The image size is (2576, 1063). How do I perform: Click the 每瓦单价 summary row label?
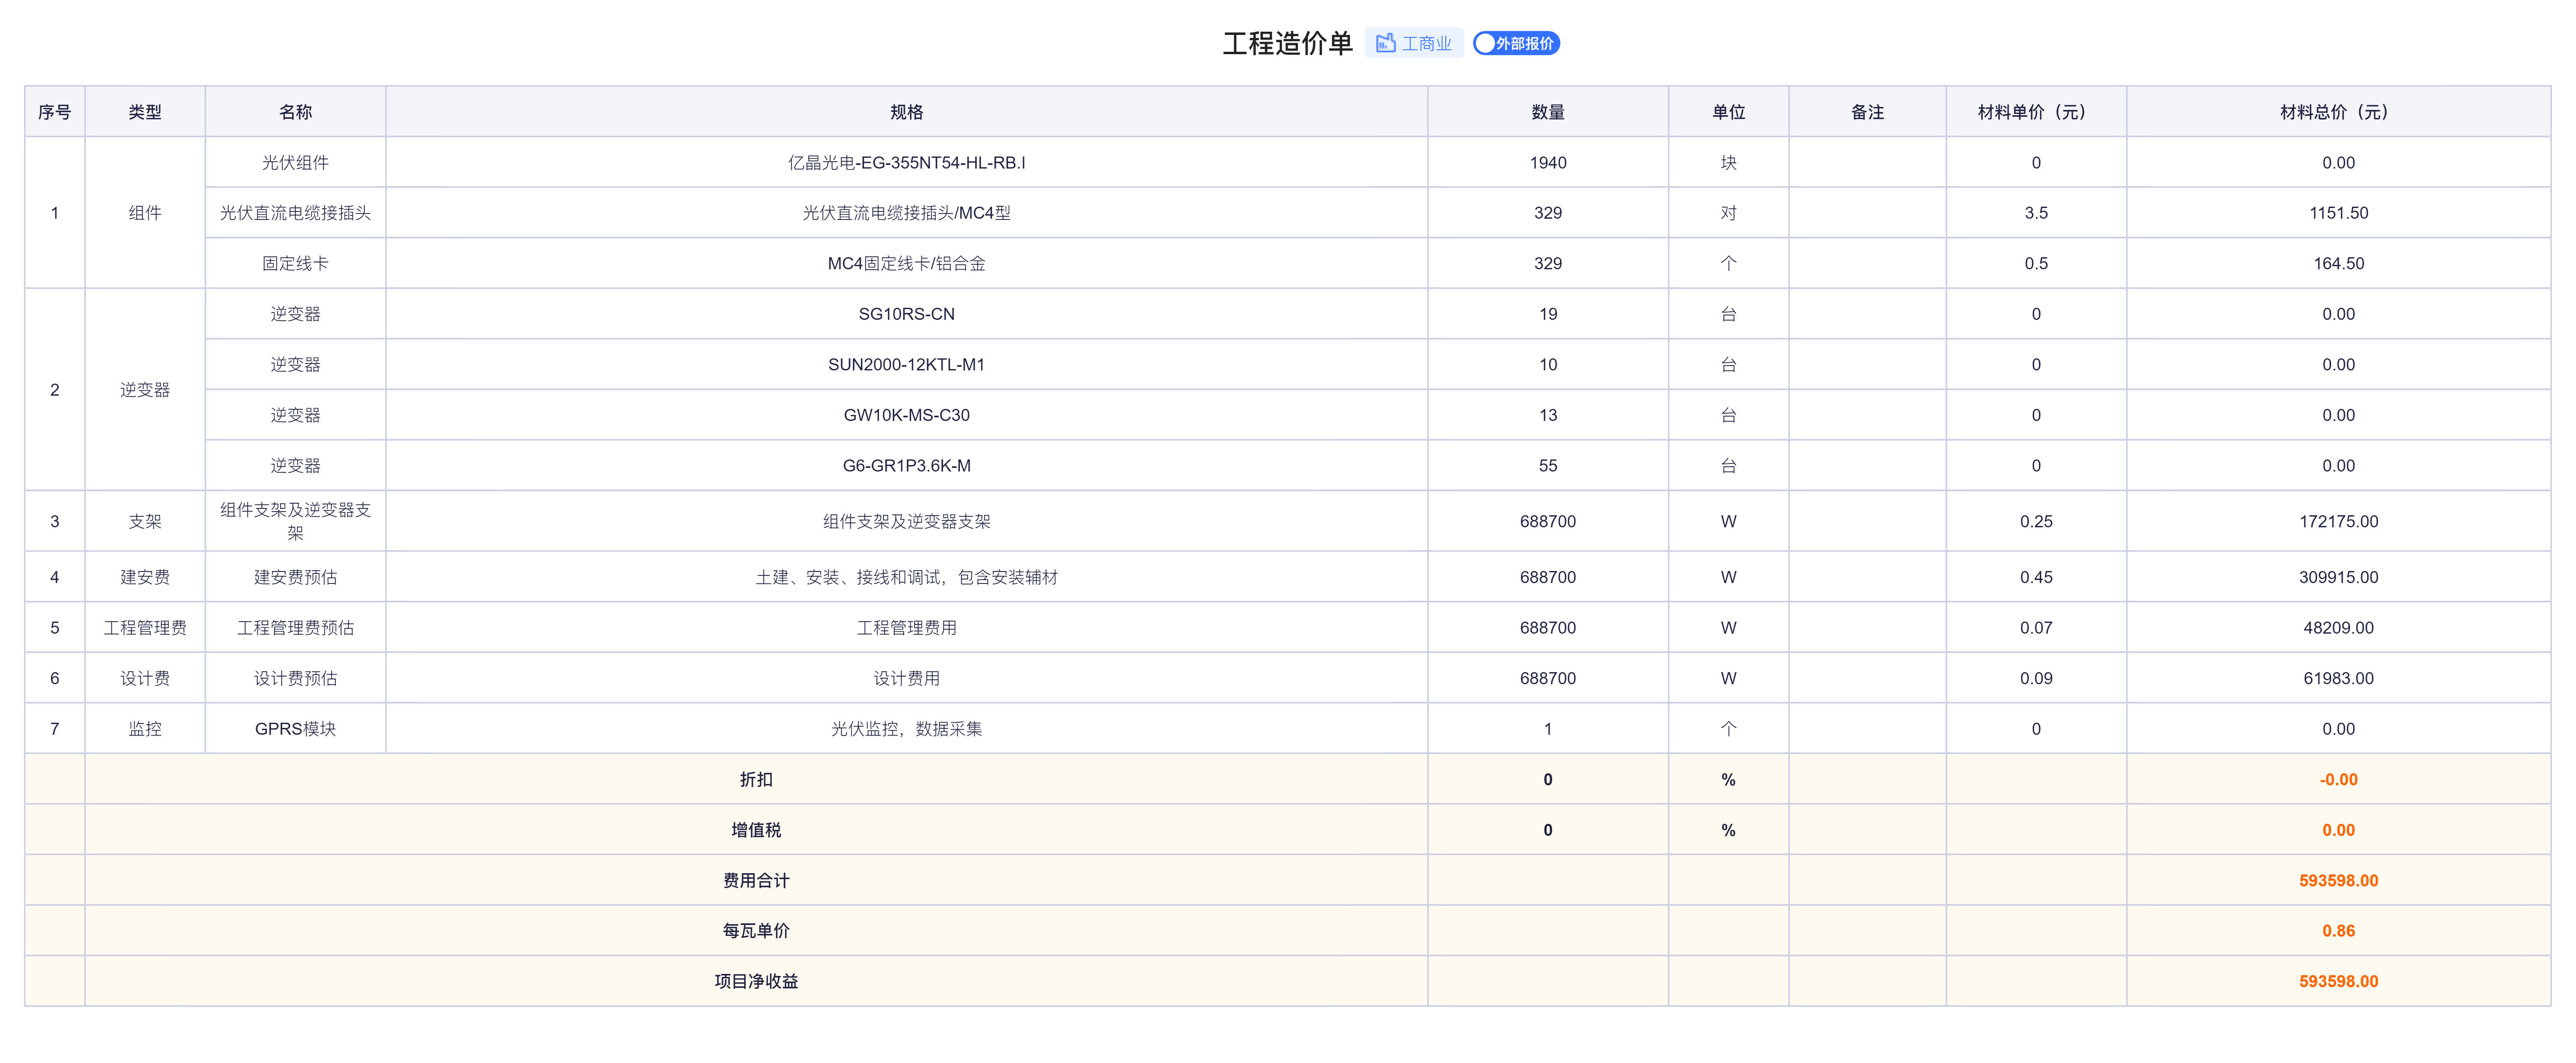tap(756, 931)
